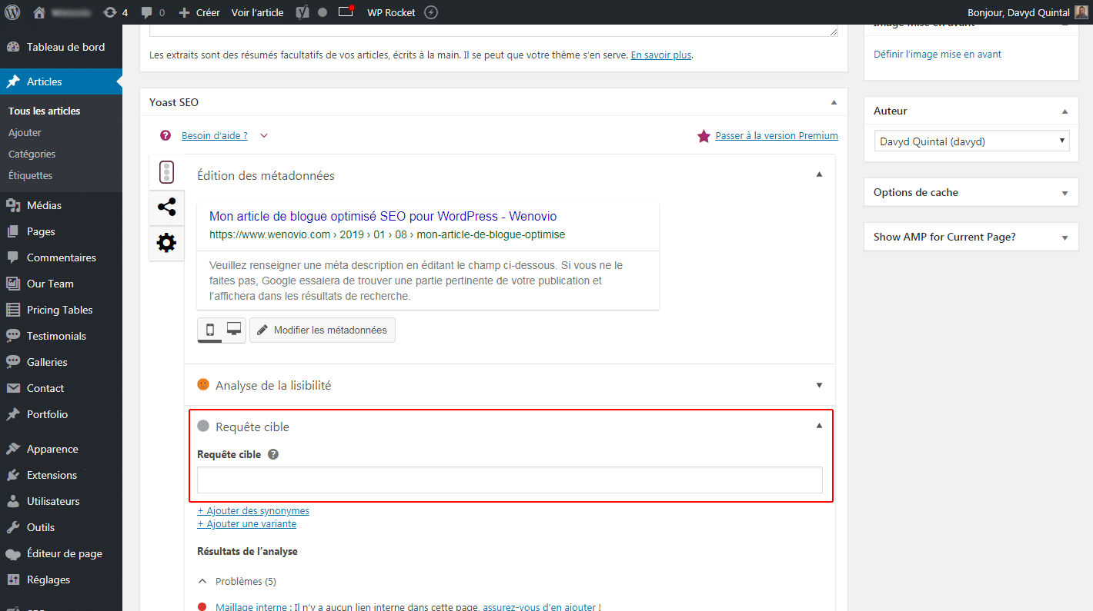The width and height of the screenshot is (1093, 611).
Task: Click the Maillage interne analysis link
Action: (251, 606)
